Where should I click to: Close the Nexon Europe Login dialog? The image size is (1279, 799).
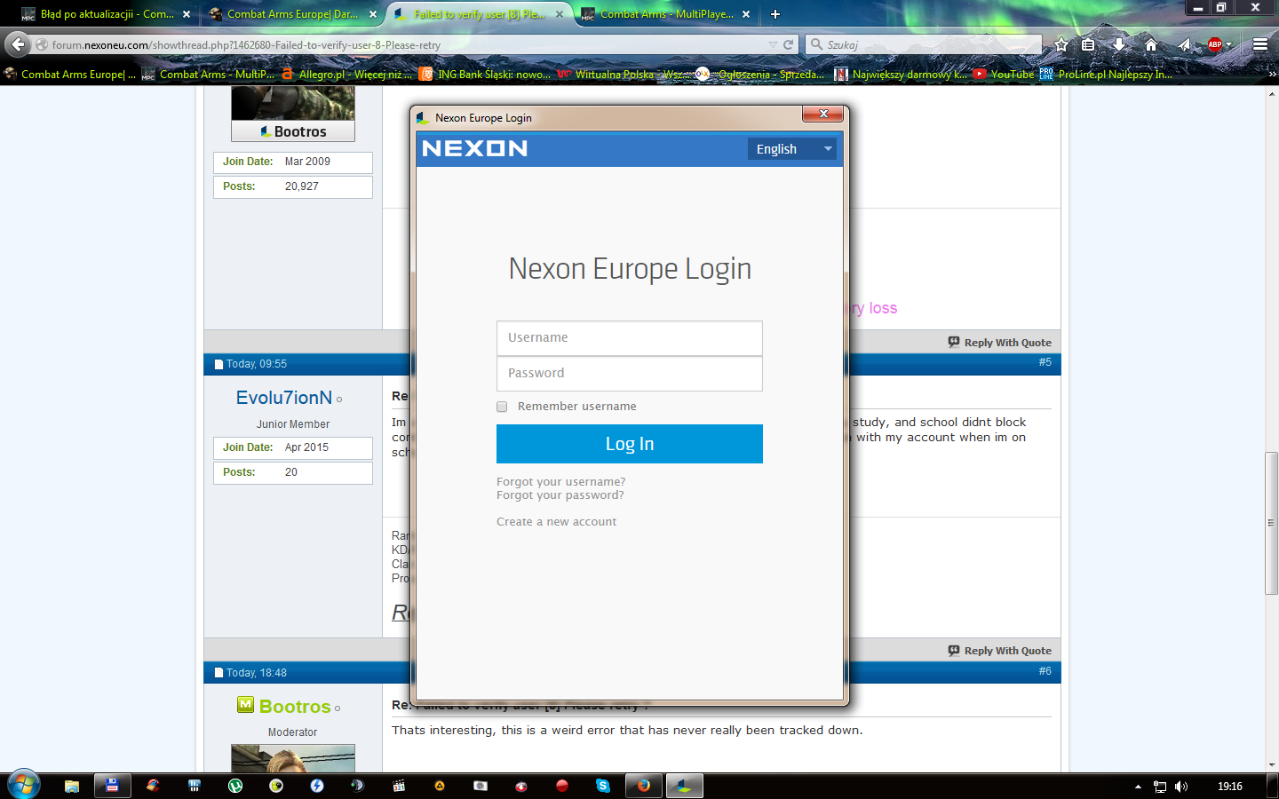823,114
